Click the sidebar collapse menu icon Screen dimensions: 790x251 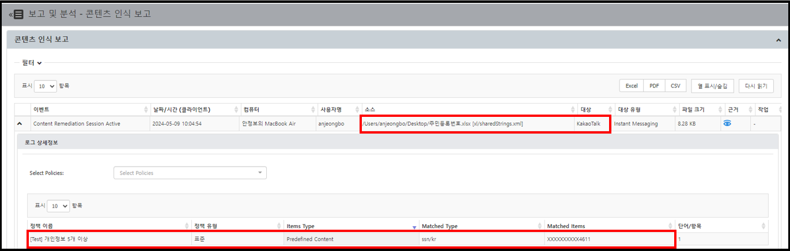pos(17,14)
